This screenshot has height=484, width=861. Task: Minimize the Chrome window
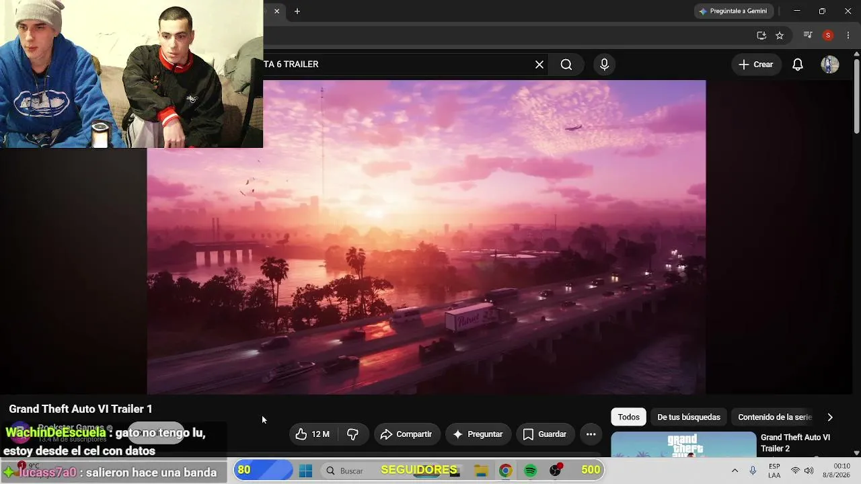click(x=797, y=11)
